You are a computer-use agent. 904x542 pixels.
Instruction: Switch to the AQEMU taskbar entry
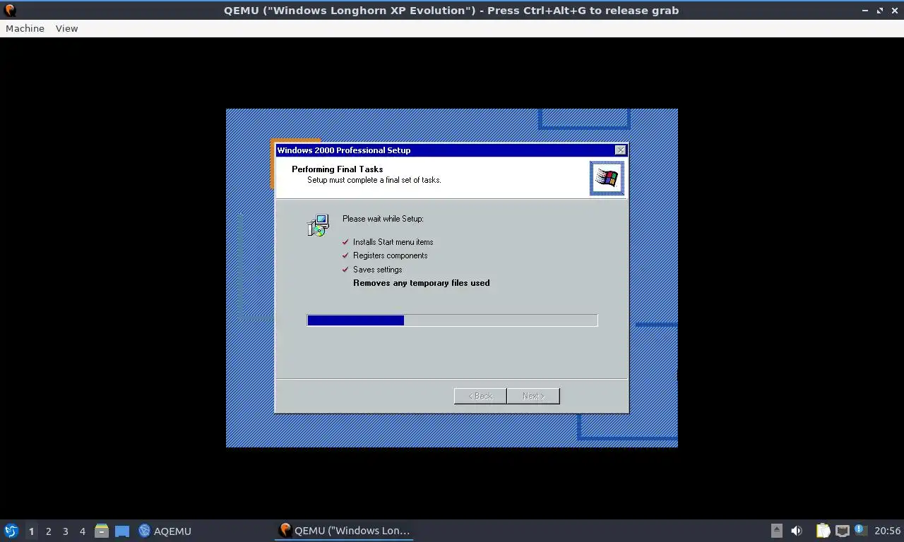click(165, 531)
